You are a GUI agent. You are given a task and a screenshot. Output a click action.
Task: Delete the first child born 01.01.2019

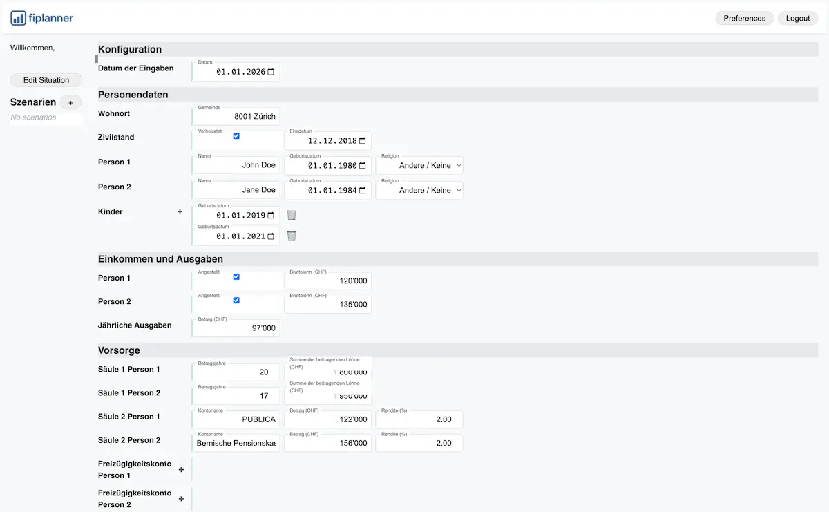[x=291, y=215]
